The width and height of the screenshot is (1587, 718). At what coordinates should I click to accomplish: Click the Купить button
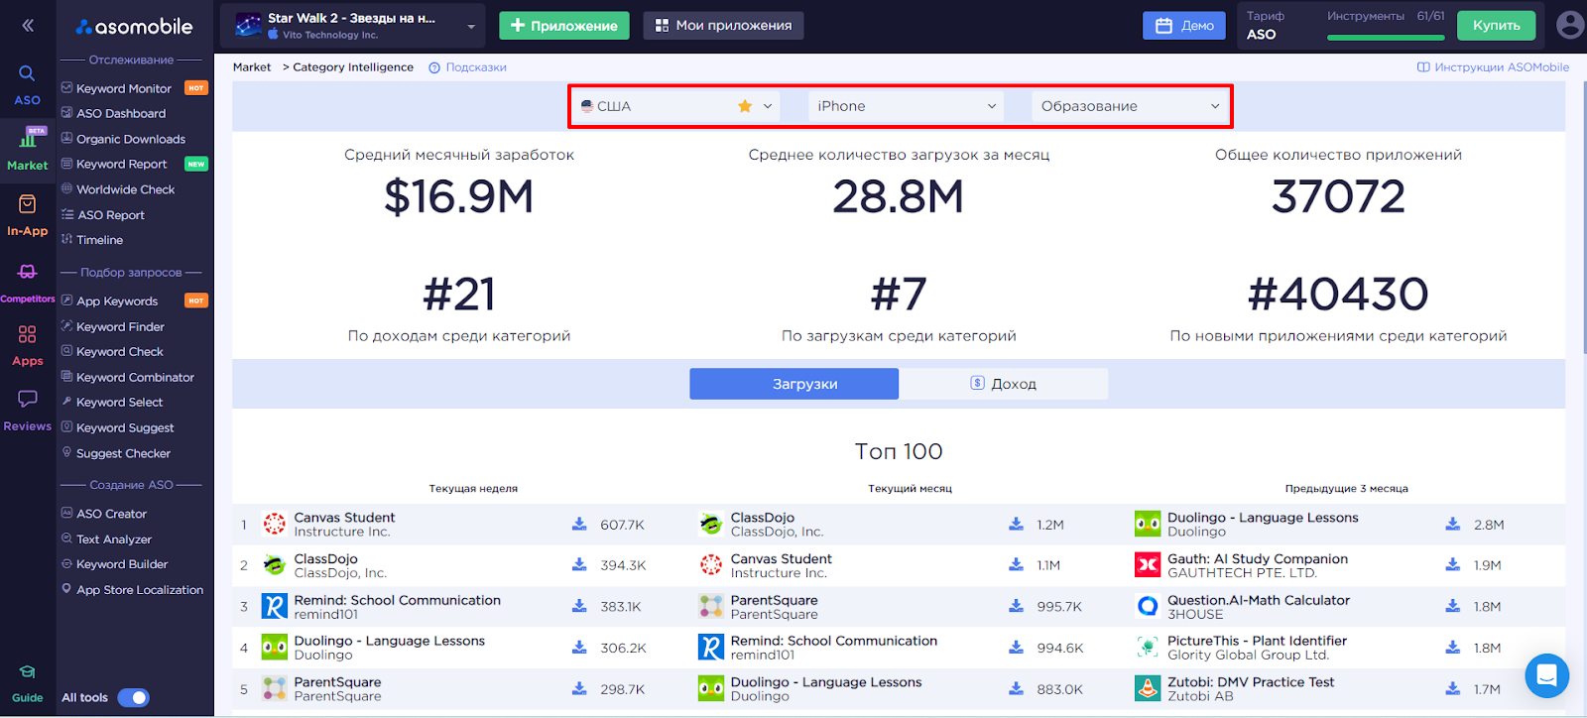click(x=1496, y=26)
